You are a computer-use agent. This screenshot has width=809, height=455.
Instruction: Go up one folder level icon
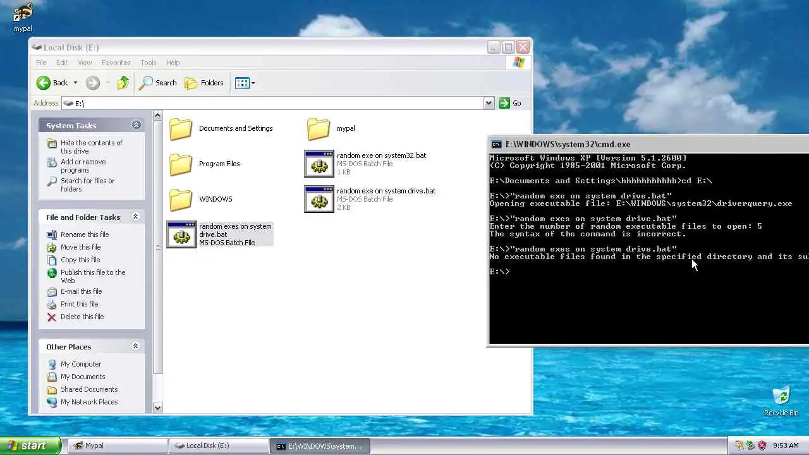(123, 83)
